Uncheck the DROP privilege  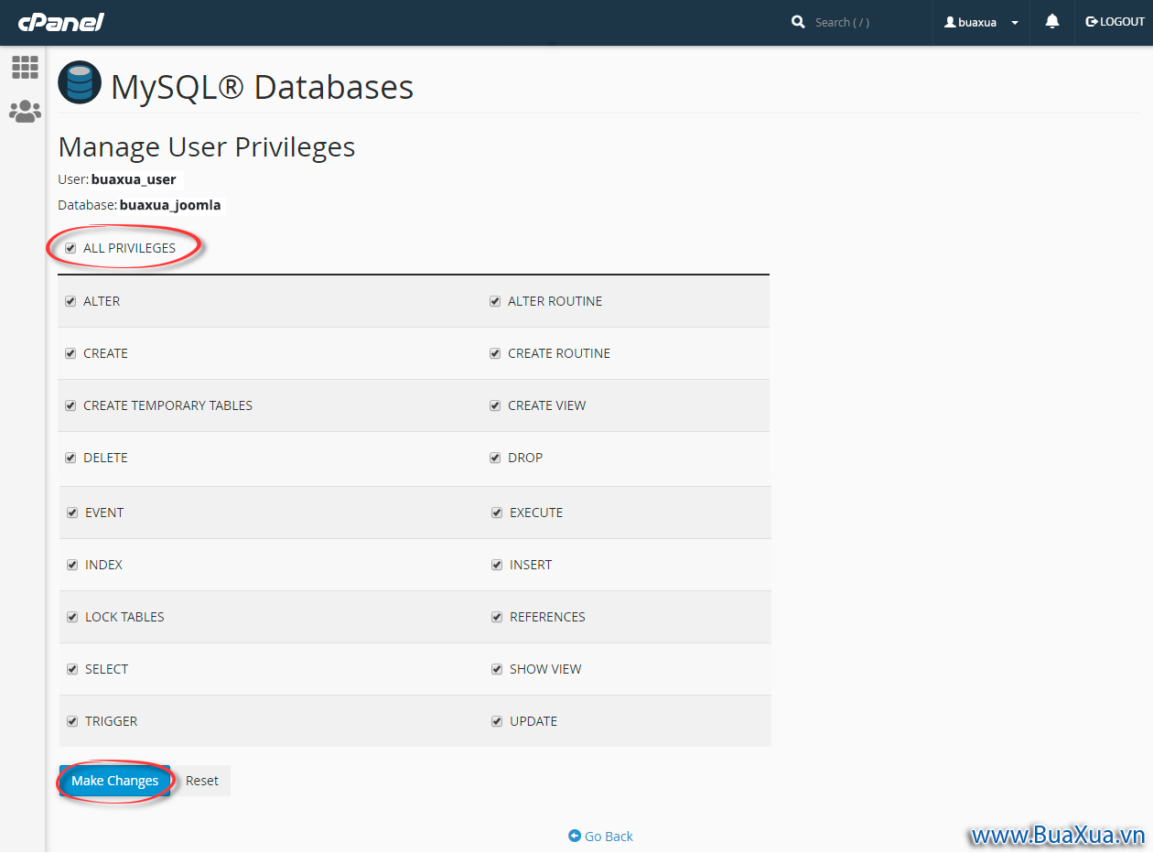pos(495,458)
